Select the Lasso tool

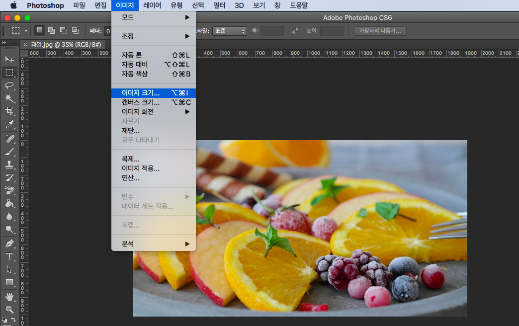[9, 85]
